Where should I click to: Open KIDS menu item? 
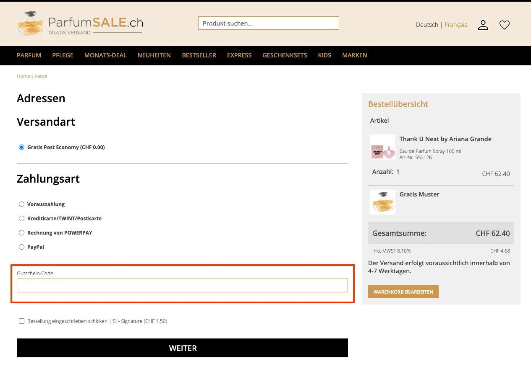[324, 55]
